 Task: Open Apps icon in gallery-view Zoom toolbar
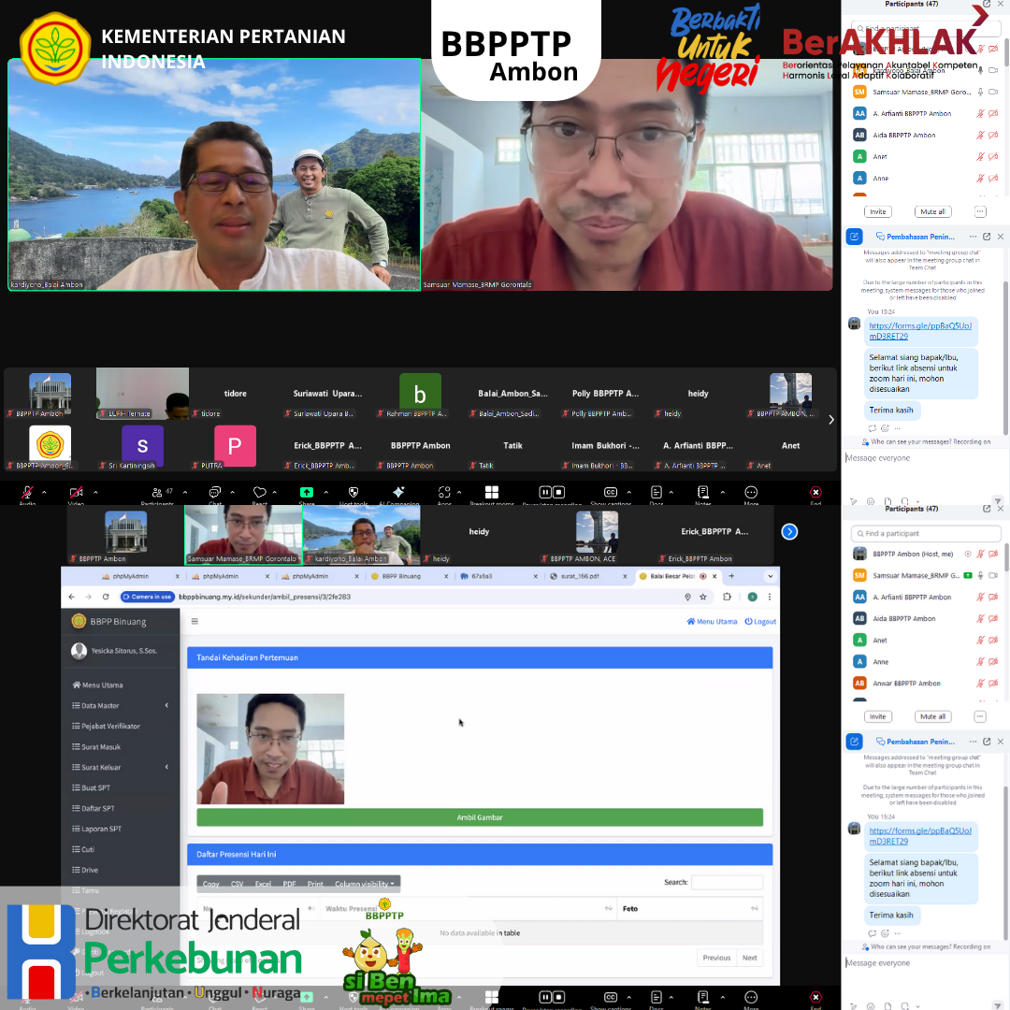[x=444, y=493]
